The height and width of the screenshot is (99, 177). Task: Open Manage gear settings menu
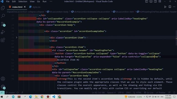click(x=3, y=87)
